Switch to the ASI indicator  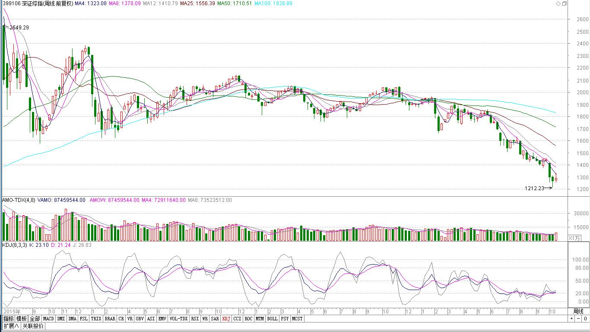(x=151, y=319)
